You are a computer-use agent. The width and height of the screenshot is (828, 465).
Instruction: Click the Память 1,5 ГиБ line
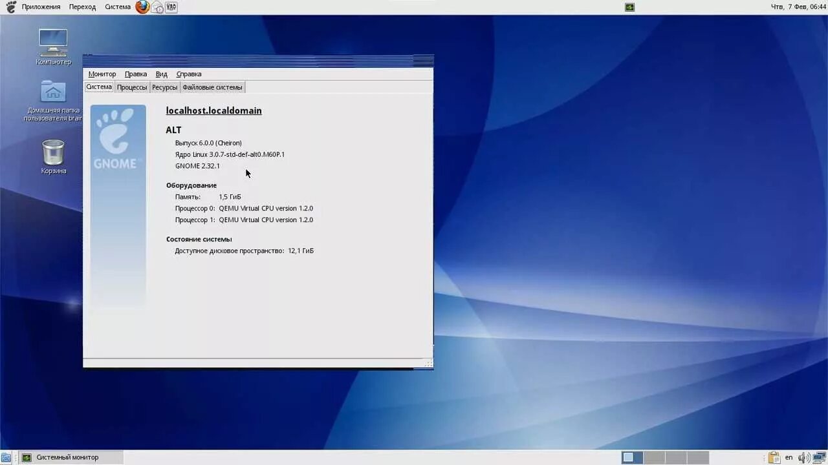click(x=208, y=197)
